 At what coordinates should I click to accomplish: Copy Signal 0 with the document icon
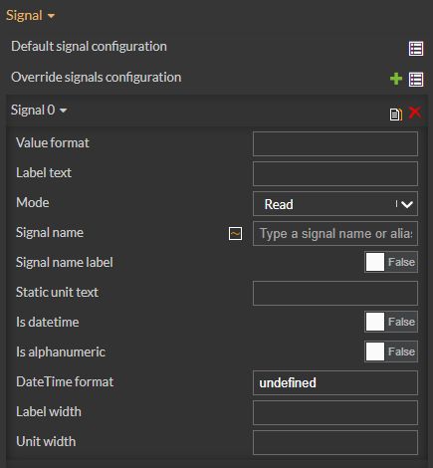click(396, 115)
